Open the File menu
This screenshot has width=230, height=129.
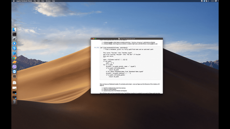tap(35, 1)
